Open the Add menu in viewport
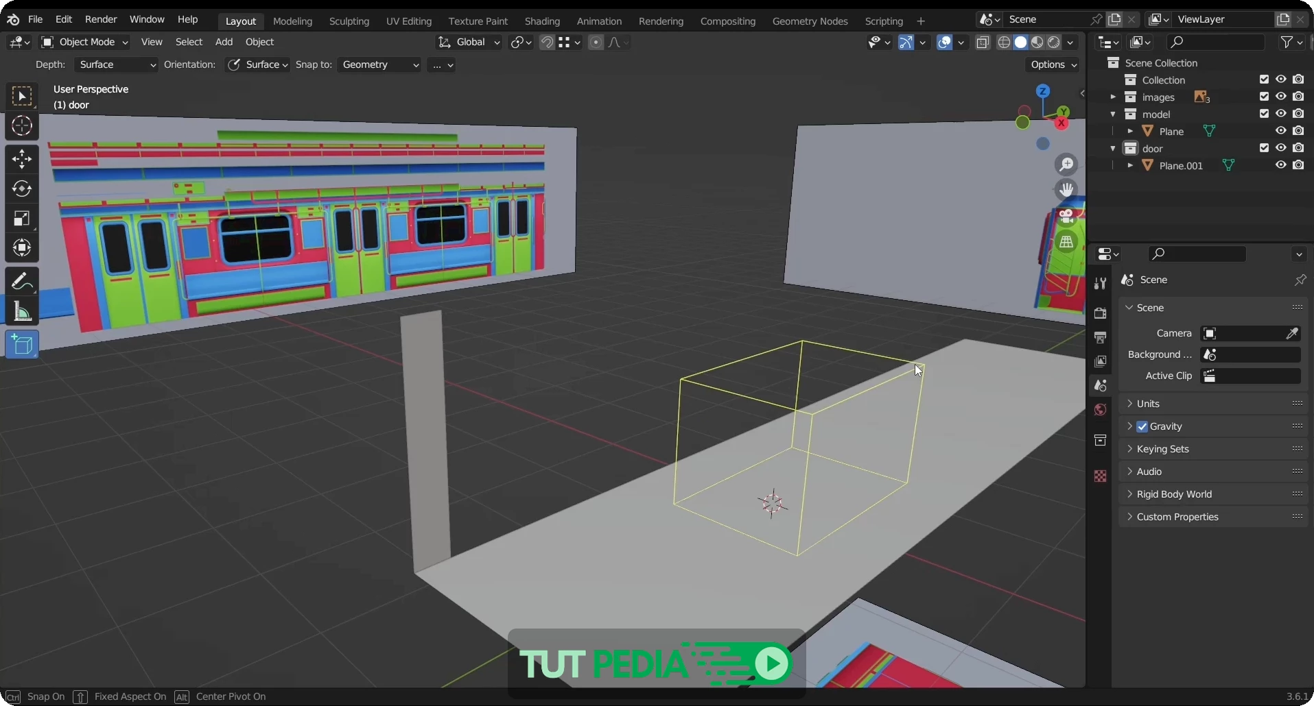Screen dimensions: 1314x706 point(224,42)
